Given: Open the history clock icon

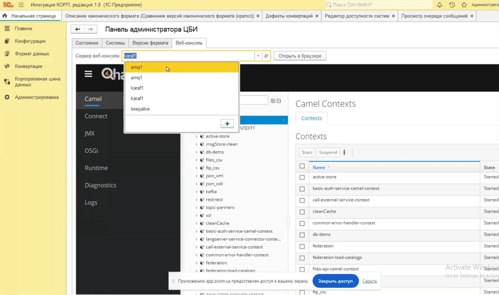Looking at the screenshot, I should 452,5.
